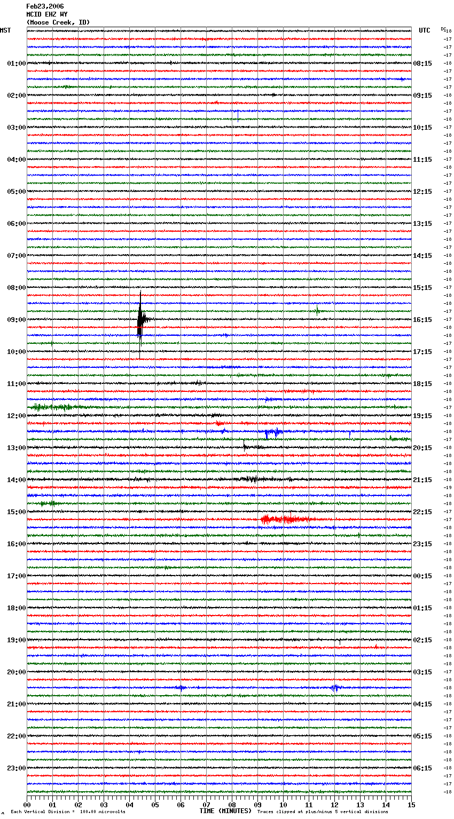This screenshot has width=454, height=819.
Task: Click the 15:00 MST time label
Action: coord(17,512)
